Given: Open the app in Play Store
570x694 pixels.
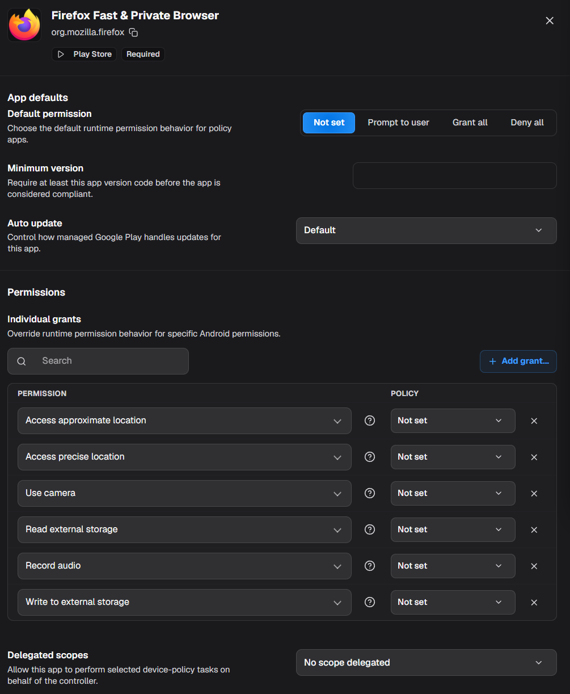Looking at the screenshot, I should click(x=85, y=54).
